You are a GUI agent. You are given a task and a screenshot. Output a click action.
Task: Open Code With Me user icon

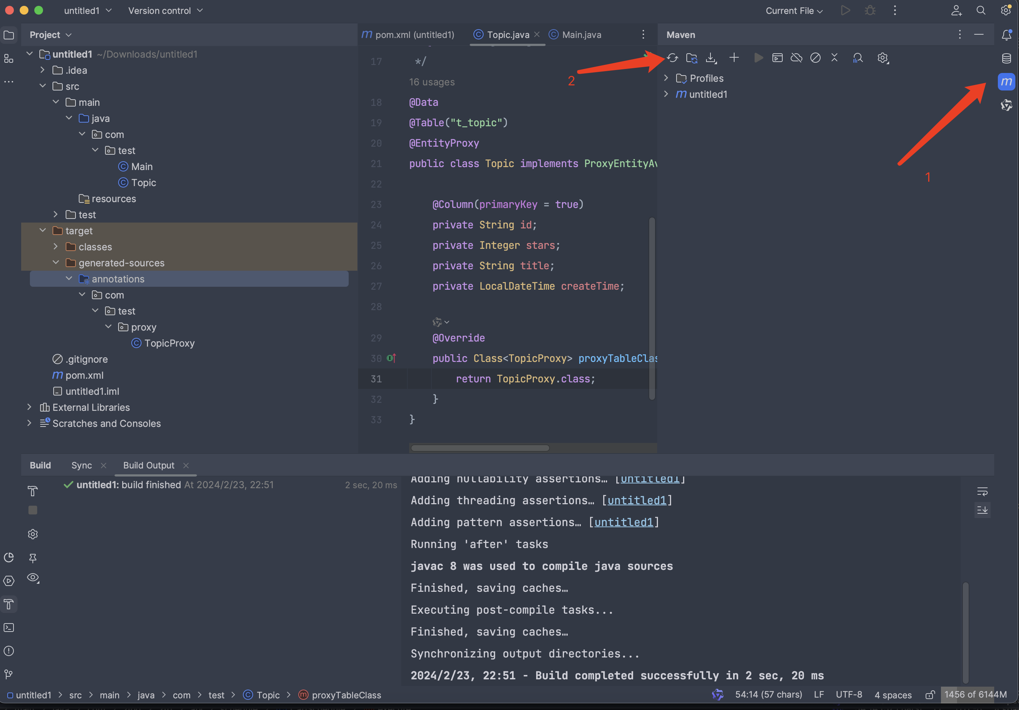pyautogui.click(x=956, y=11)
